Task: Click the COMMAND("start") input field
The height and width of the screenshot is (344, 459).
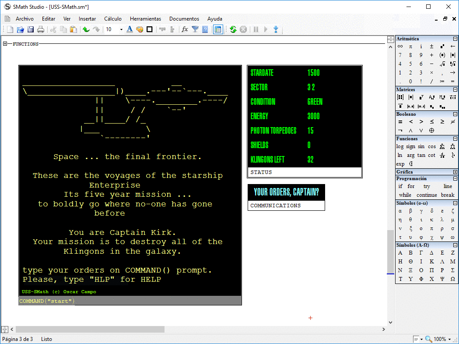Action: point(46,301)
